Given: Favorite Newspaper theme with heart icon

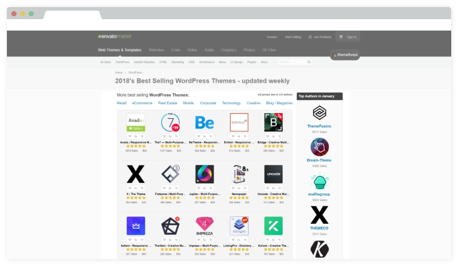Looking at the screenshot, I should pos(233,188).
